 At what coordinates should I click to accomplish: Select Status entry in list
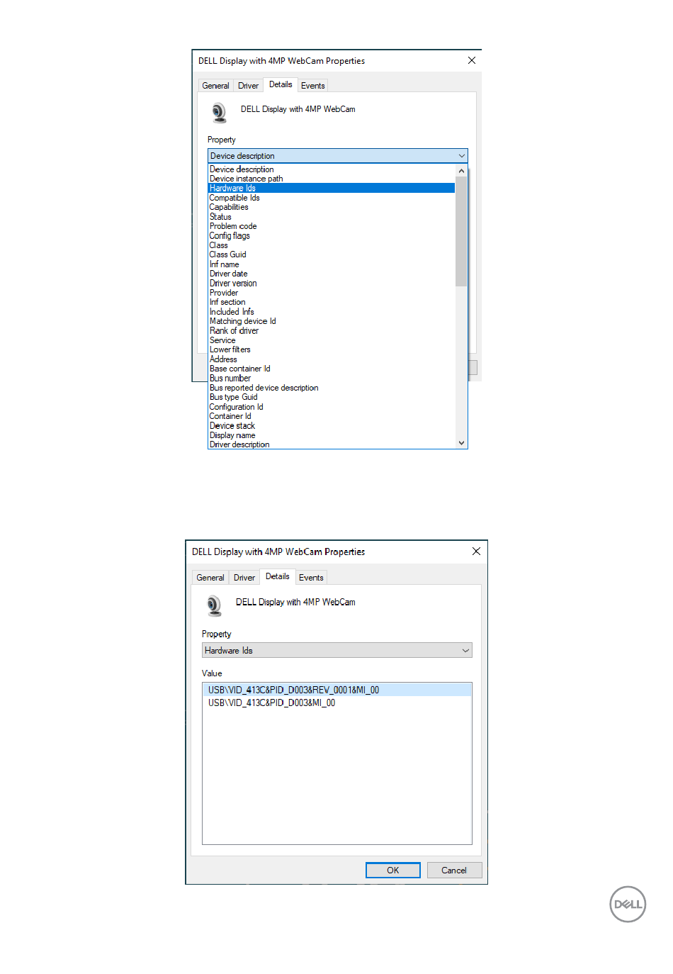[332, 217]
